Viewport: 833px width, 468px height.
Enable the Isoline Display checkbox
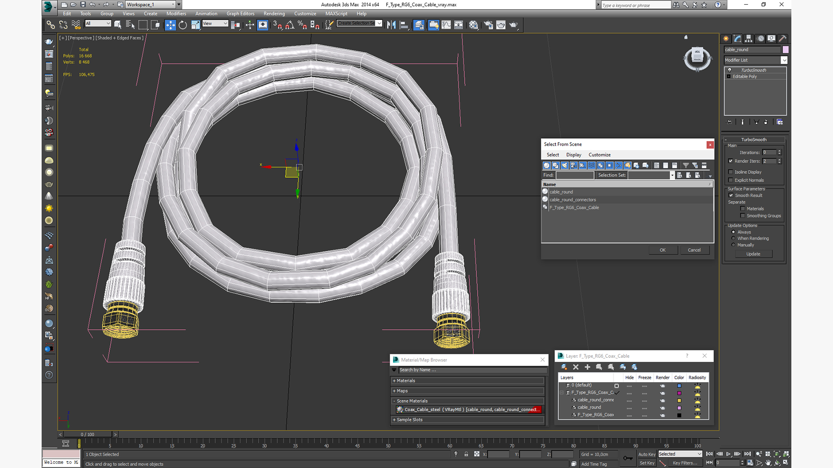click(x=731, y=172)
